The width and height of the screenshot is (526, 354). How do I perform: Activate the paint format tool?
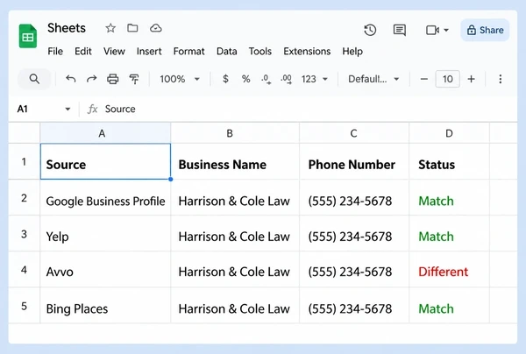(134, 79)
